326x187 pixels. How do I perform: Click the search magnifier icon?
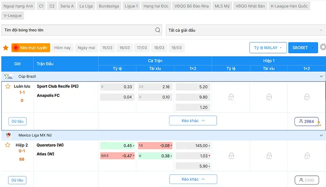point(157,30)
